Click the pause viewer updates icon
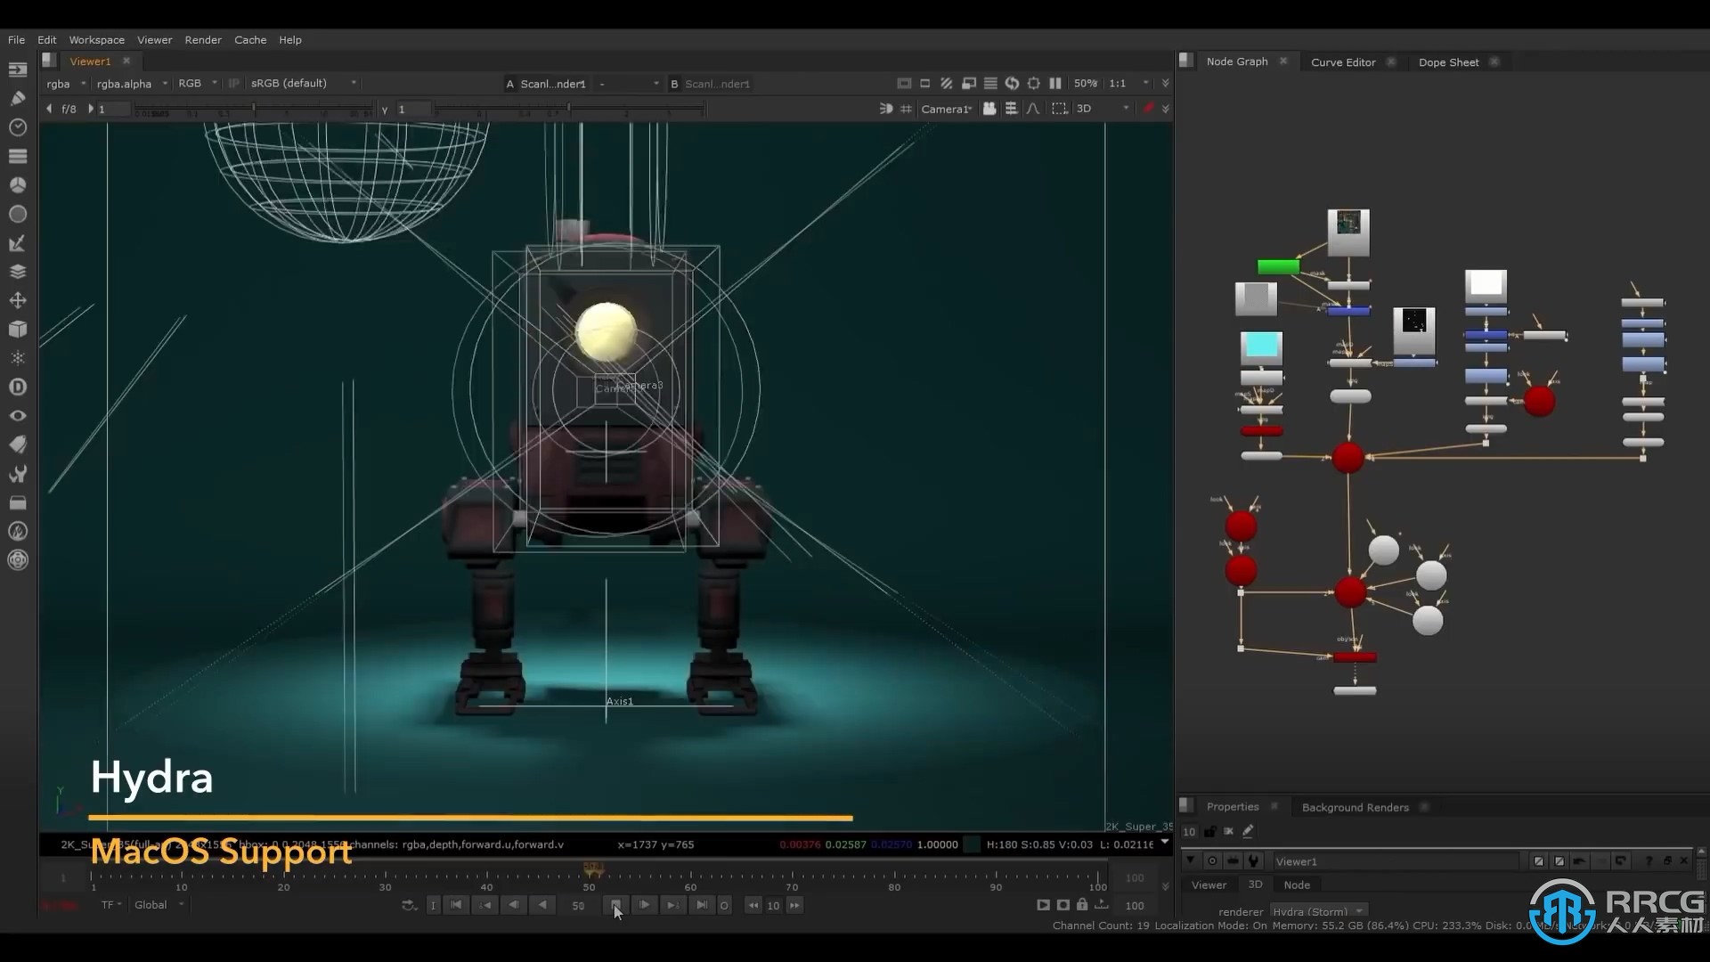This screenshot has width=1710, height=962. point(1054,83)
